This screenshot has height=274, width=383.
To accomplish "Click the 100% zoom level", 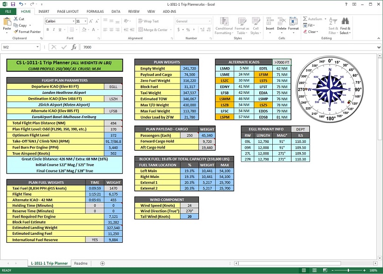I will click(x=373, y=270).
